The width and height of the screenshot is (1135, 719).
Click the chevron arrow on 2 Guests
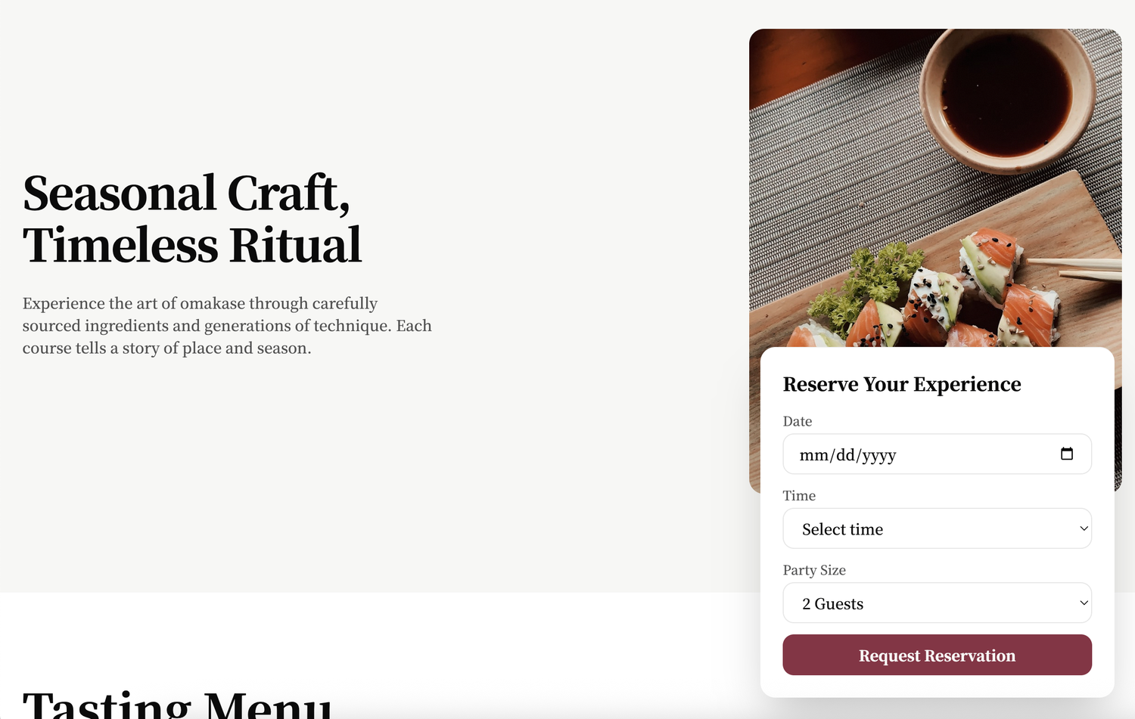point(1084,603)
